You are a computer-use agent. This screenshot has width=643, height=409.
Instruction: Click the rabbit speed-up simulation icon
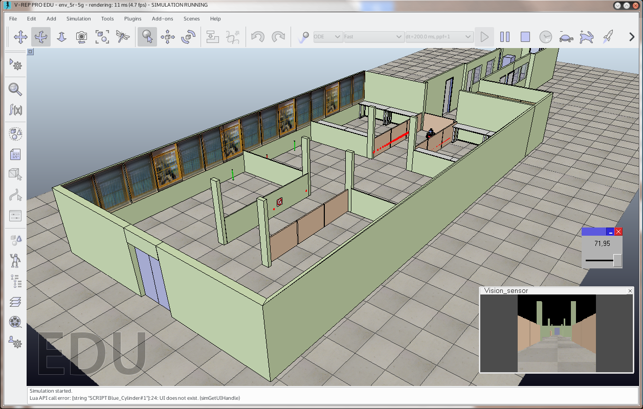[586, 37]
